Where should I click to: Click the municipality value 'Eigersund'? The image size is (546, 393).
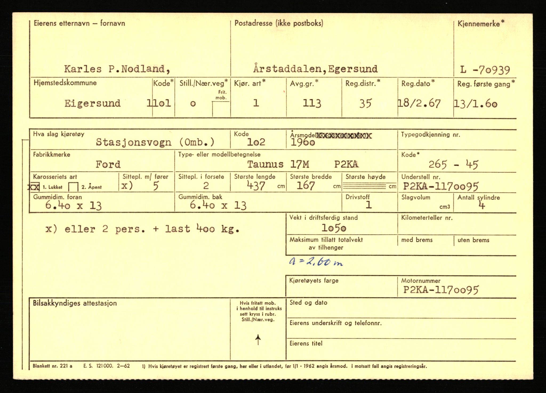[93, 103]
